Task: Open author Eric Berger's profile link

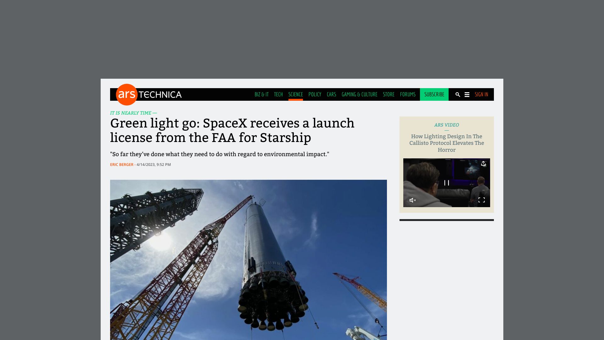Action: (x=122, y=165)
